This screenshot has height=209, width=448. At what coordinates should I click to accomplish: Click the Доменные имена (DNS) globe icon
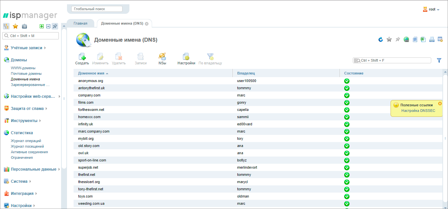pyautogui.click(x=83, y=40)
